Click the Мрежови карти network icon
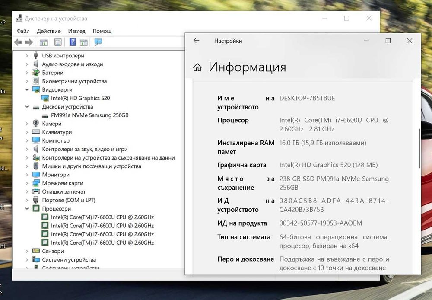 [36, 183]
